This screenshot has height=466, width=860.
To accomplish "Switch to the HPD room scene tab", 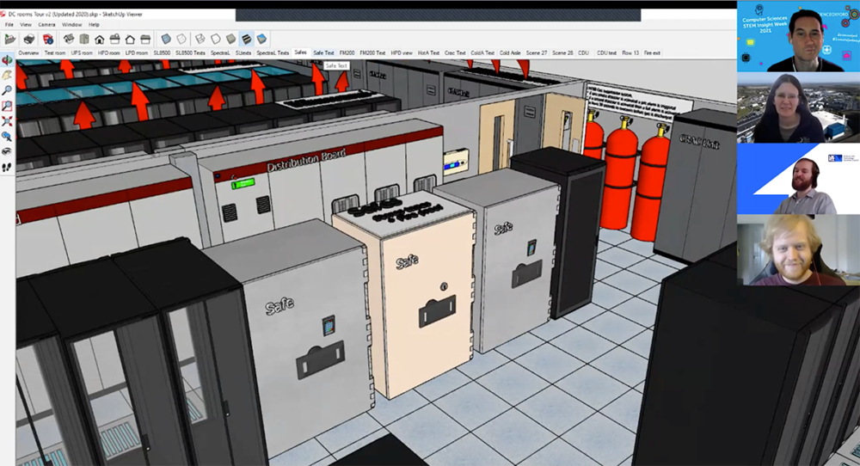I will (108, 53).
